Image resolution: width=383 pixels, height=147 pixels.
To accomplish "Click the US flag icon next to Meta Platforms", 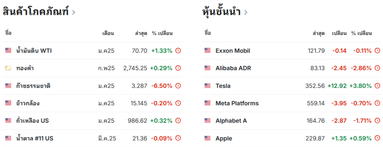I will pos(208,103).
